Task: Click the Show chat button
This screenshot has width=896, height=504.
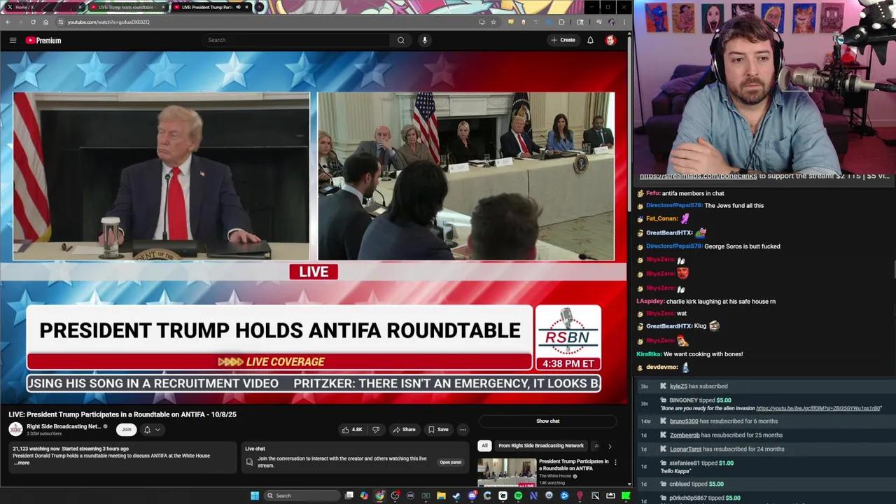Action: click(547, 421)
